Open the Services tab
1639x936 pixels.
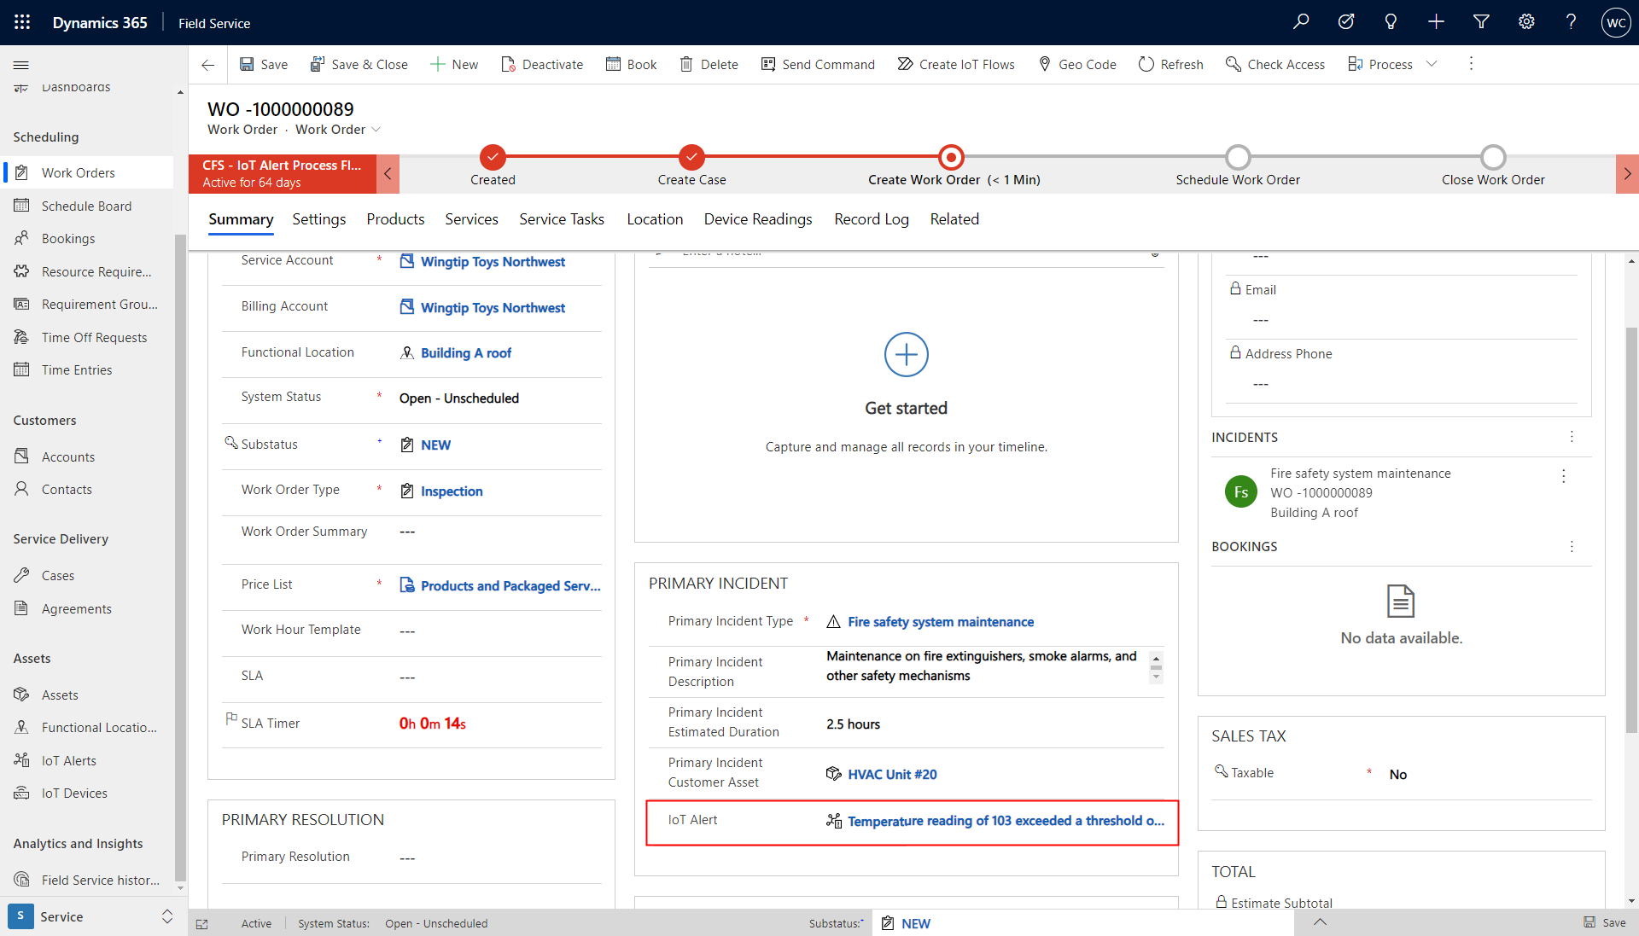470,219
